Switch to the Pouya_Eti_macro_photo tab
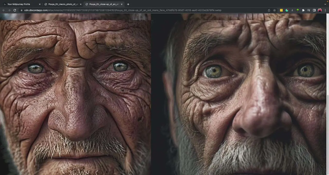 [x=63, y=4]
